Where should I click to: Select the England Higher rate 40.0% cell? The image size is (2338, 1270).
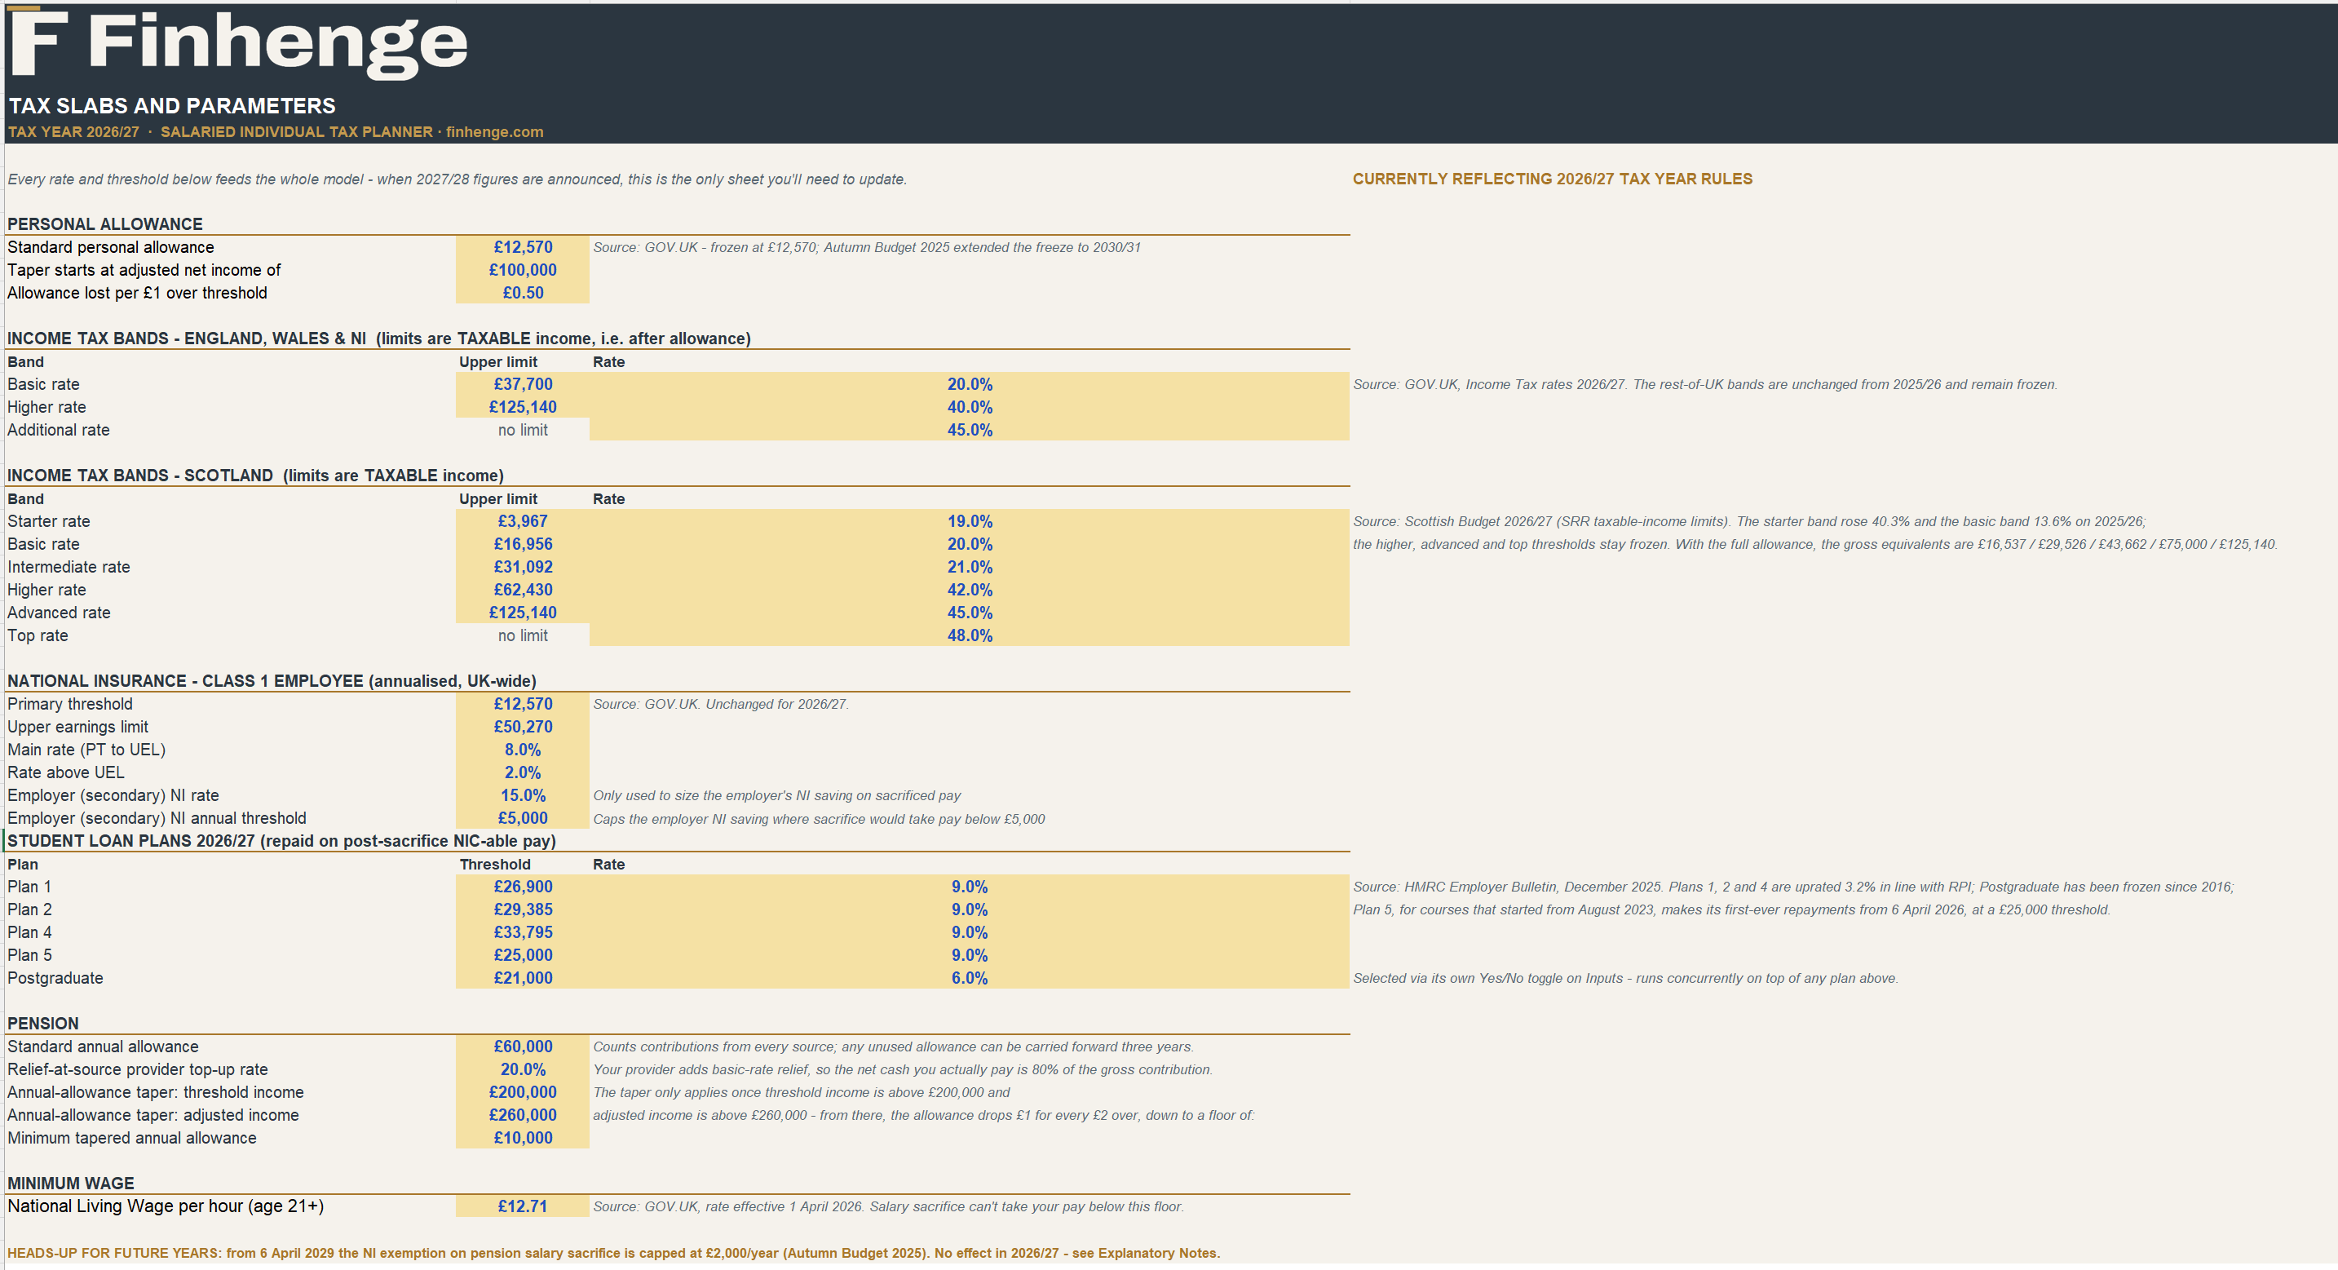point(970,407)
